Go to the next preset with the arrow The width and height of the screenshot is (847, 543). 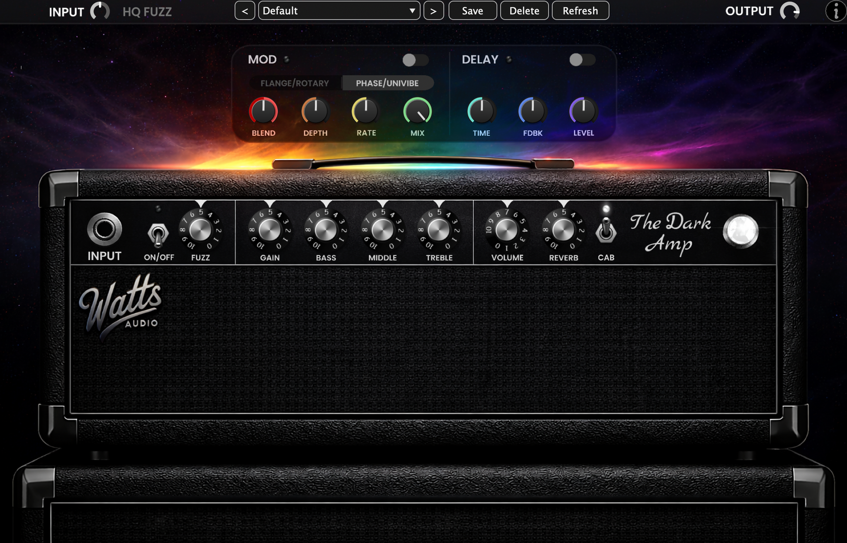coord(434,11)
